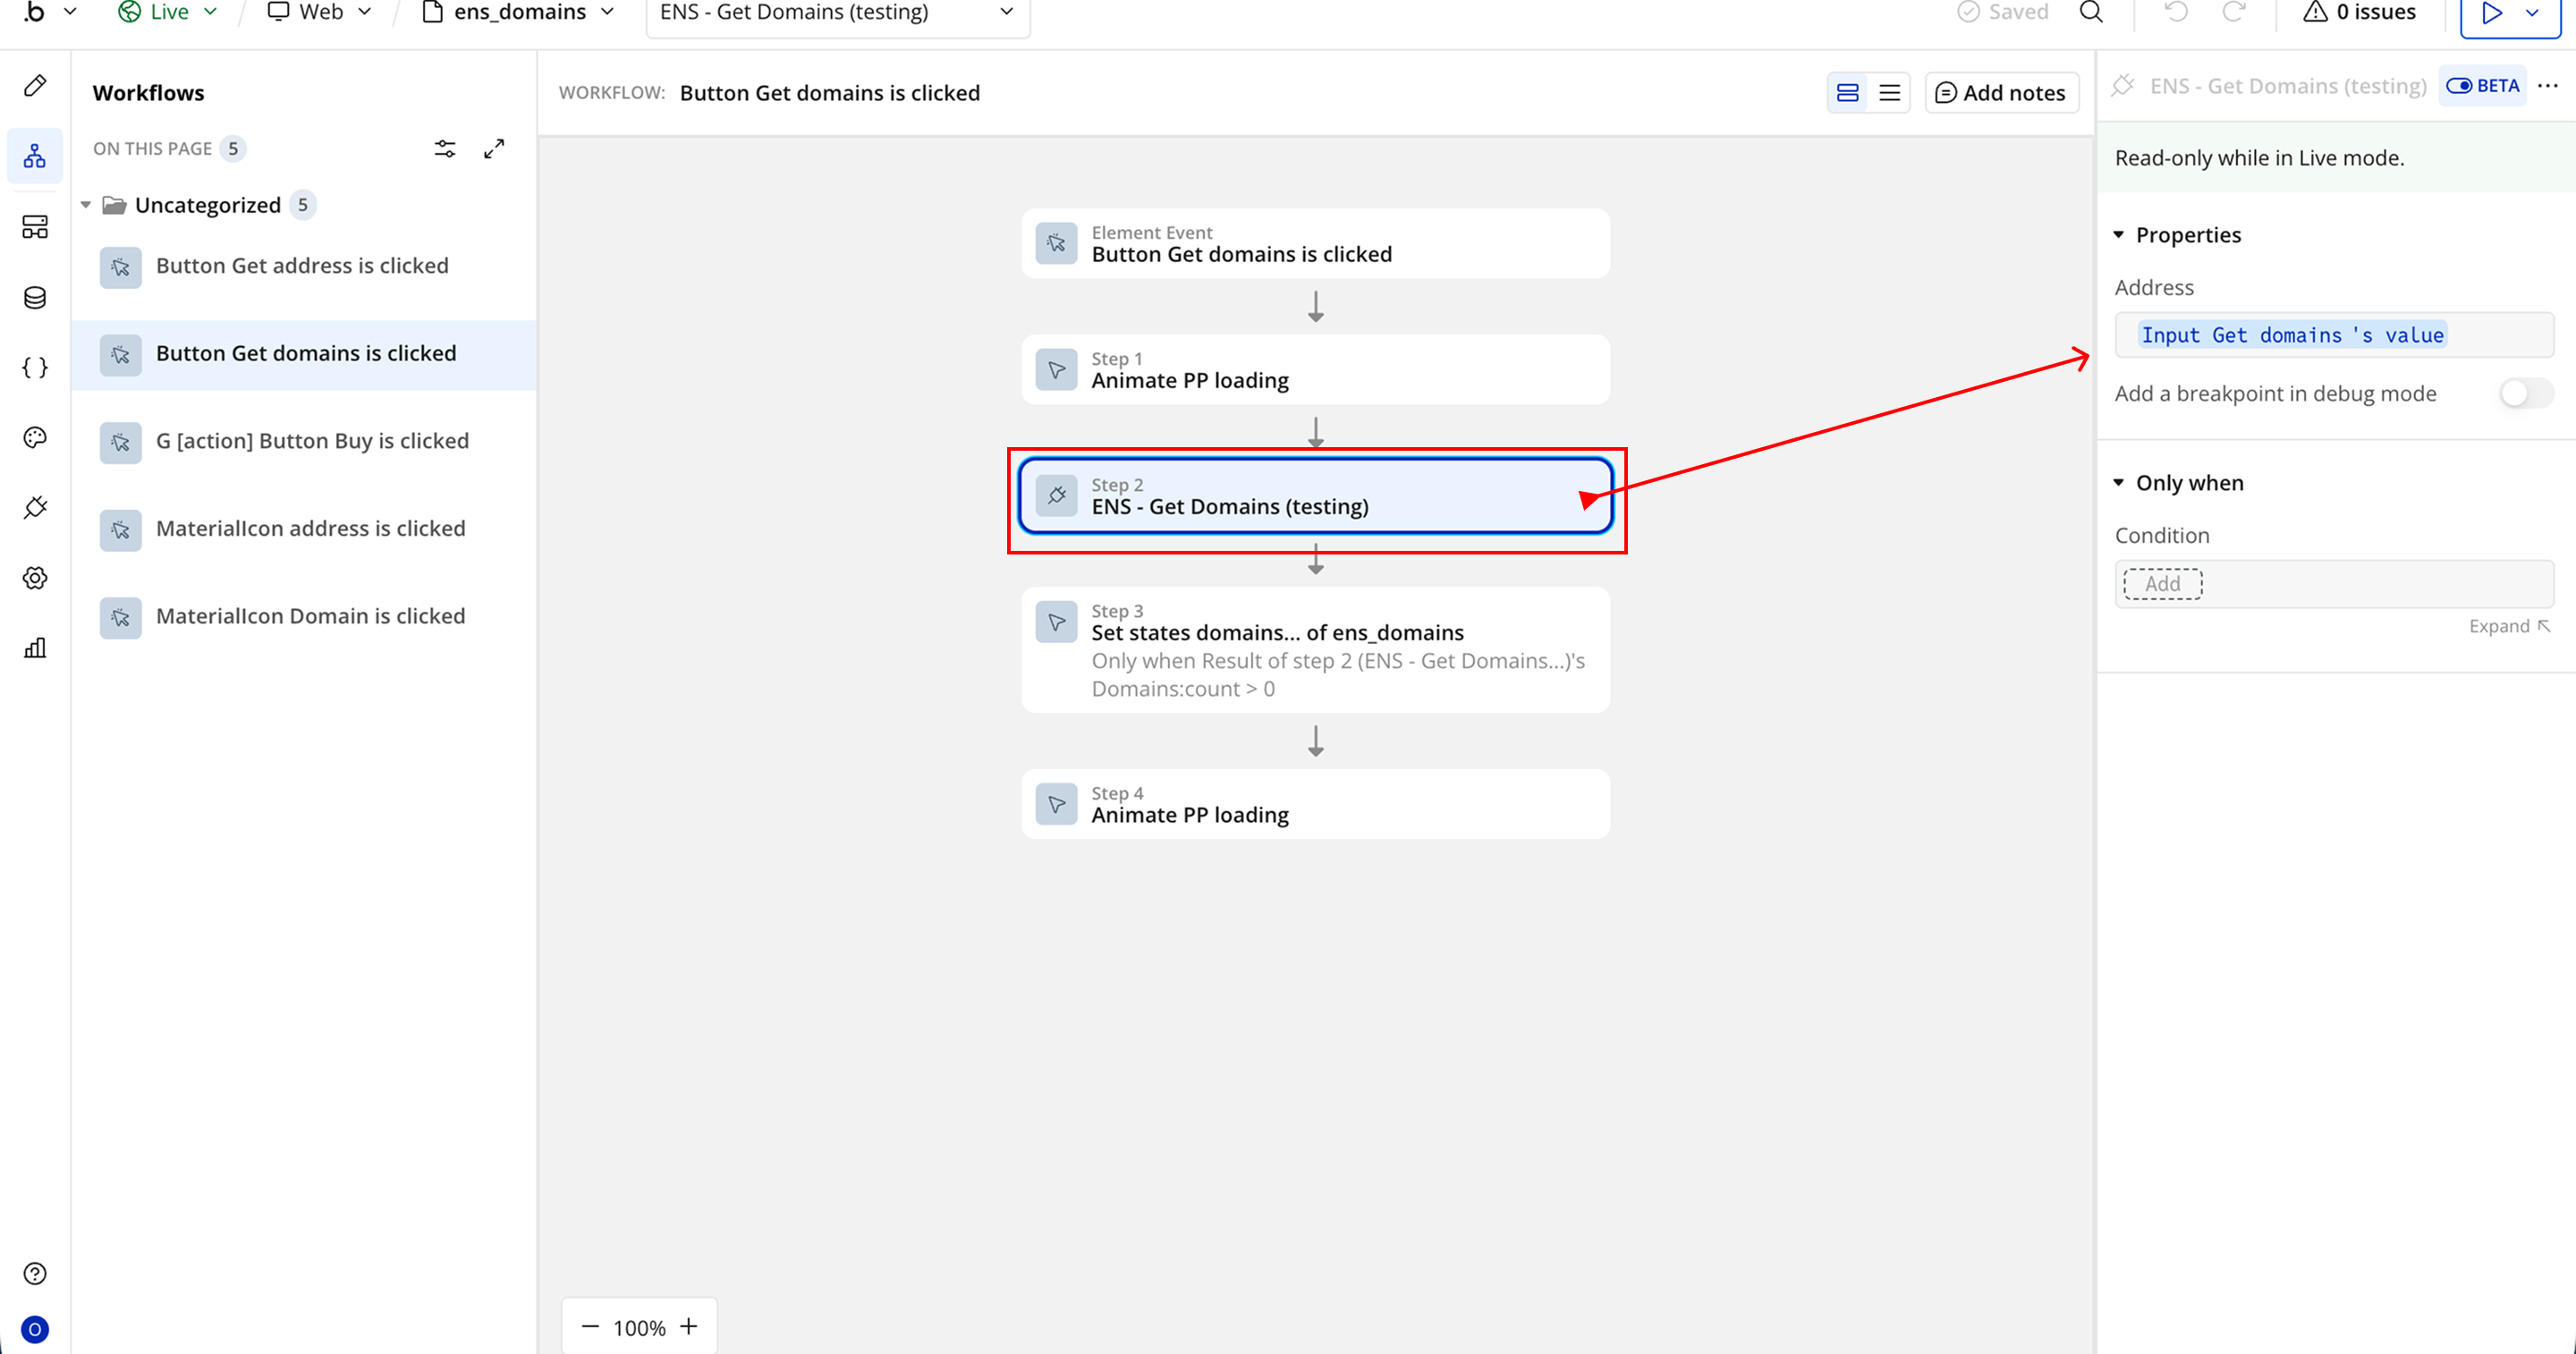Collapse the Properties section
Screen dimensions: 2576x1354
point(2119,235)
